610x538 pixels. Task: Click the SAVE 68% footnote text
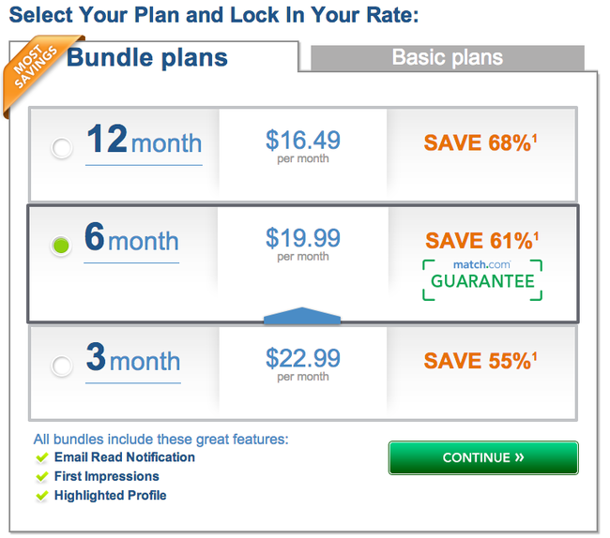(x=480, y=142)
